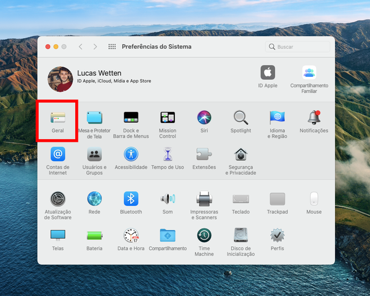The image size is (370, 296).
Task: Open Acessibilidade preferences
Action: (131, 154)
